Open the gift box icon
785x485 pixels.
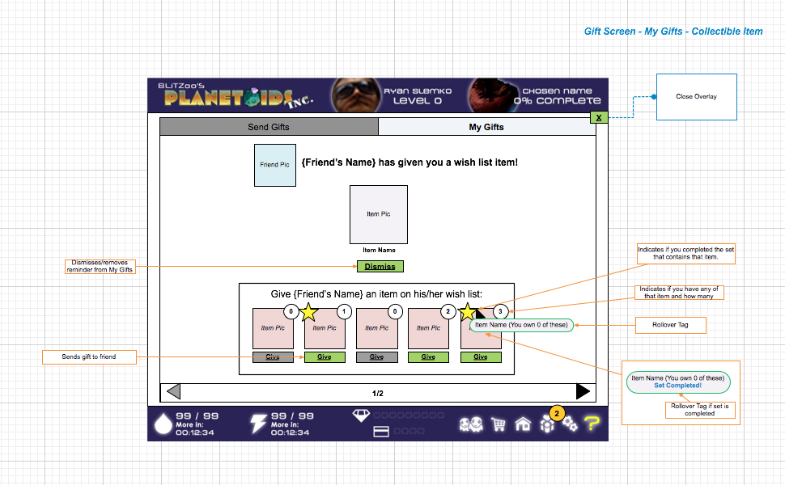point(547,425)
